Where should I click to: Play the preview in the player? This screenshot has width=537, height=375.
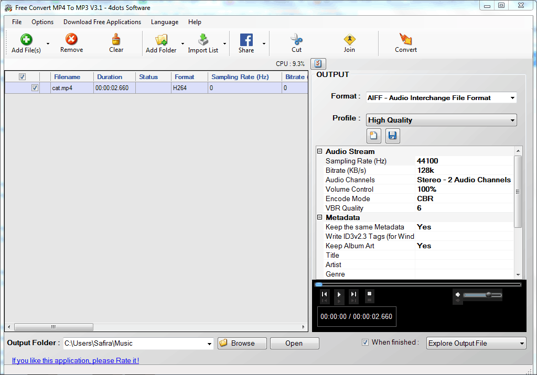pos(339,294)
